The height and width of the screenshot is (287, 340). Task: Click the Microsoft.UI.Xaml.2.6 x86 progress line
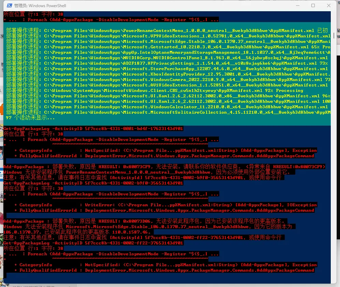[168, 96]
